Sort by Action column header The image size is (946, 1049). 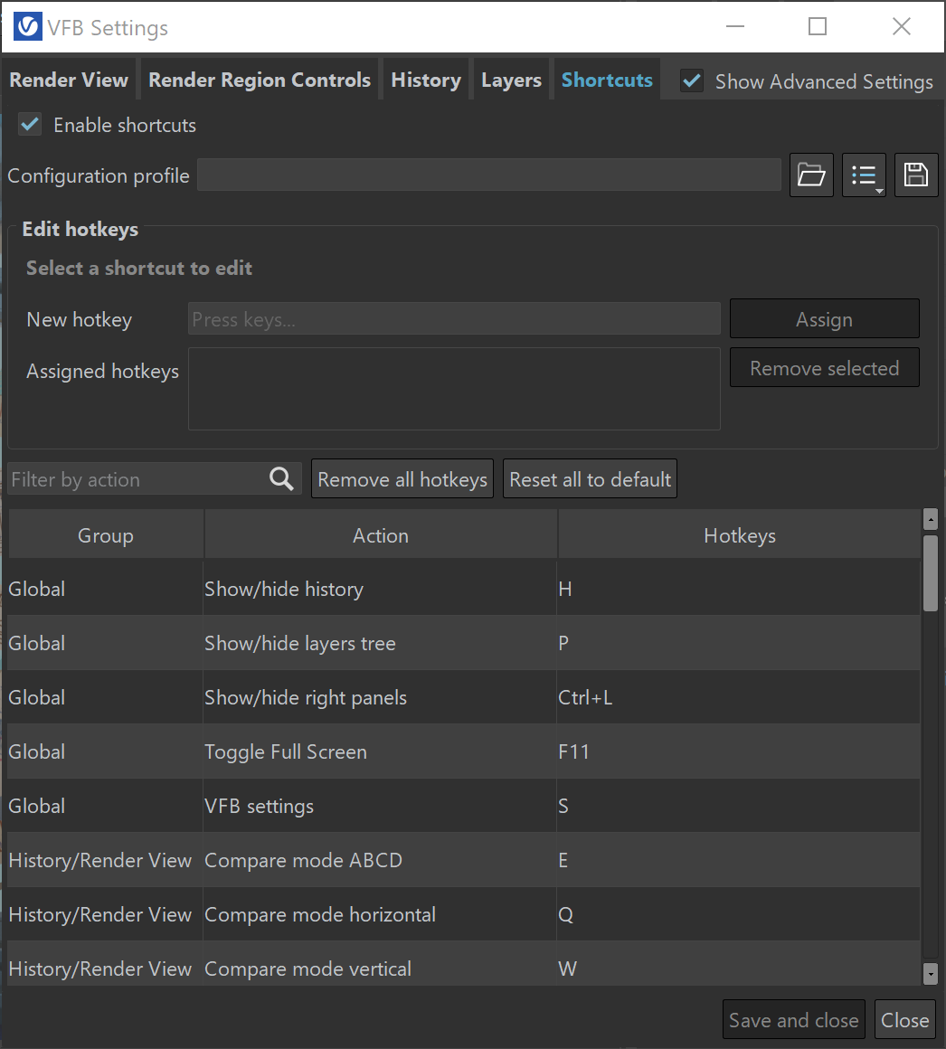(x=381, y=535)
